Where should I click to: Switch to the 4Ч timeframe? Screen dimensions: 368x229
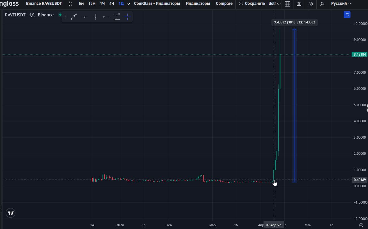point(112,4)
